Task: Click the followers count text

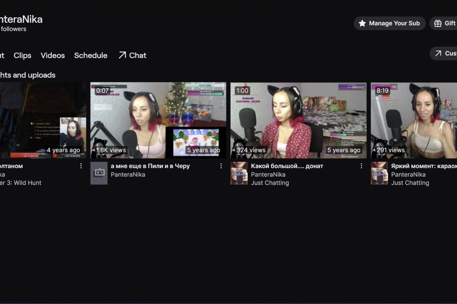Action: point(13,29)
